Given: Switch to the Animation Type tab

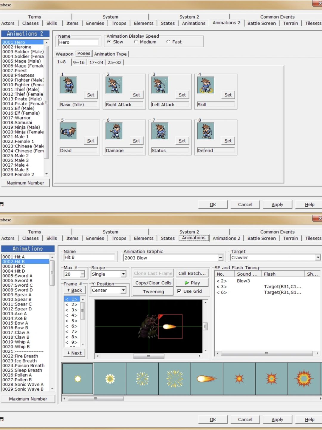Looking at the screenshot, I should coord(110,54).
